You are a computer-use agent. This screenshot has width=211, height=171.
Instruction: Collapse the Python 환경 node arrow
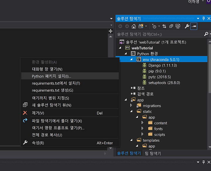[x=126, y=53]
